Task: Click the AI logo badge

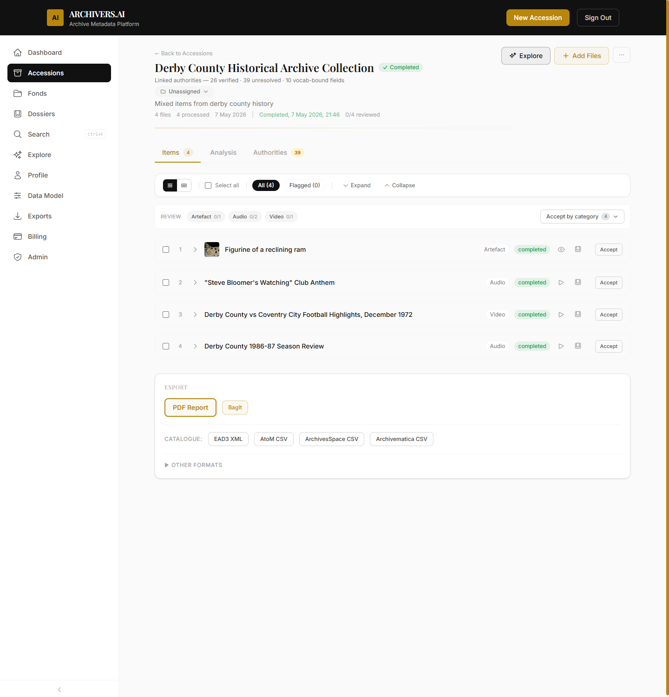Action: tap(55, 18)
